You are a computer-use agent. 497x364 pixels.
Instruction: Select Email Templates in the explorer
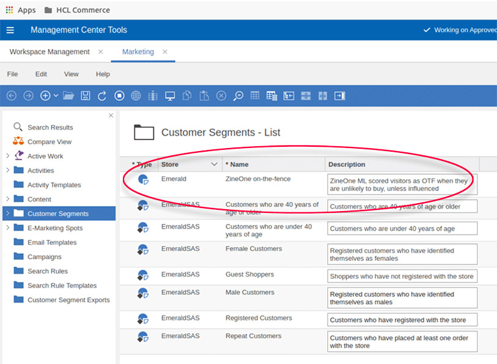tap(52, 242)
